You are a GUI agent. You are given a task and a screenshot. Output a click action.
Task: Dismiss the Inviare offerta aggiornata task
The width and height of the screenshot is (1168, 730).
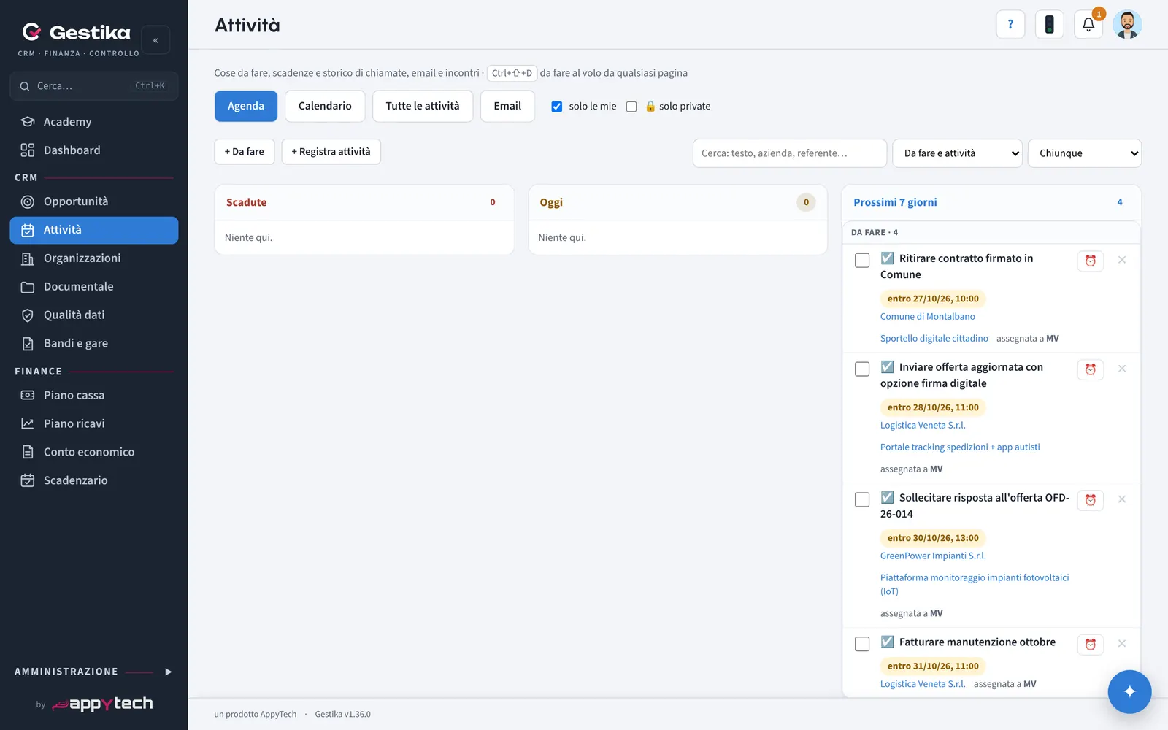1122,369
